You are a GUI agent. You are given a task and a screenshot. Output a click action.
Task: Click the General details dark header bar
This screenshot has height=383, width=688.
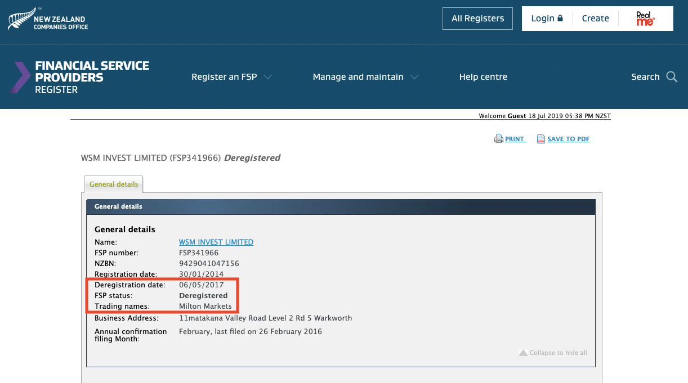pyautogui.click(x=341, y=206)
